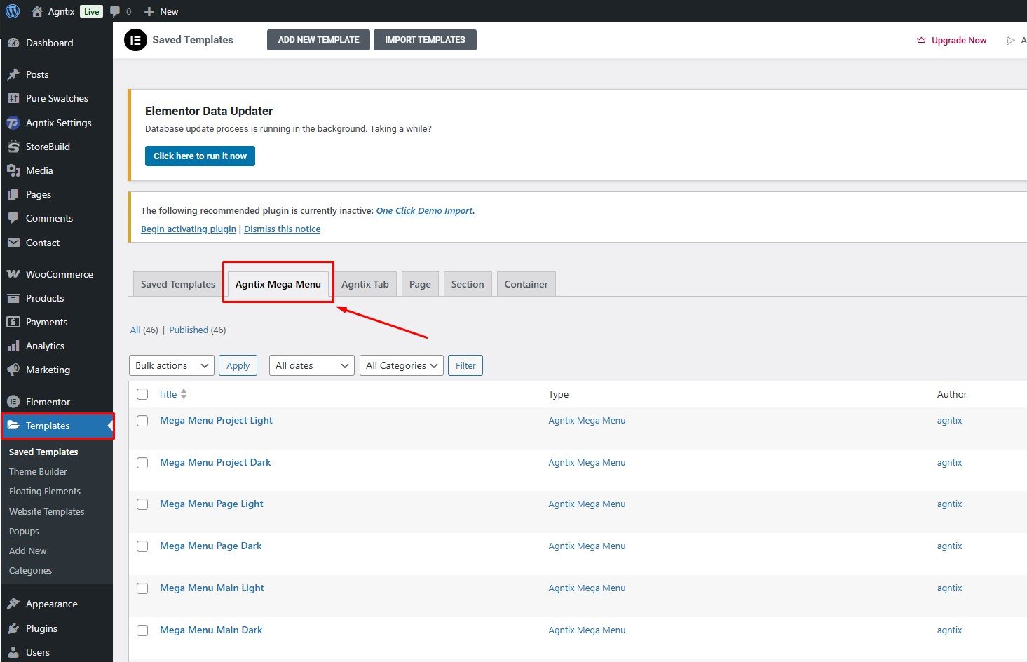Screen dimensions: 1027x662
Task: Open the Bulk actions dropdown
Action: coord(172,365)
